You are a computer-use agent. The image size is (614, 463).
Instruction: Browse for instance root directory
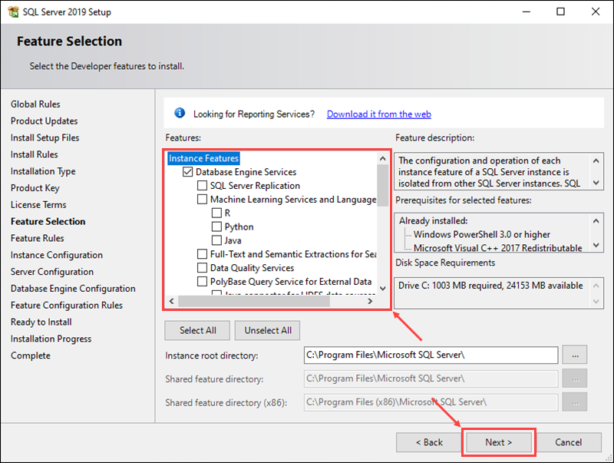[574, 355]
